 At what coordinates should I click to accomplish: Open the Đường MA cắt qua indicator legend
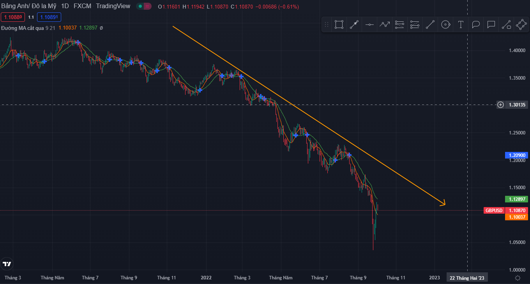pos(23,28)
